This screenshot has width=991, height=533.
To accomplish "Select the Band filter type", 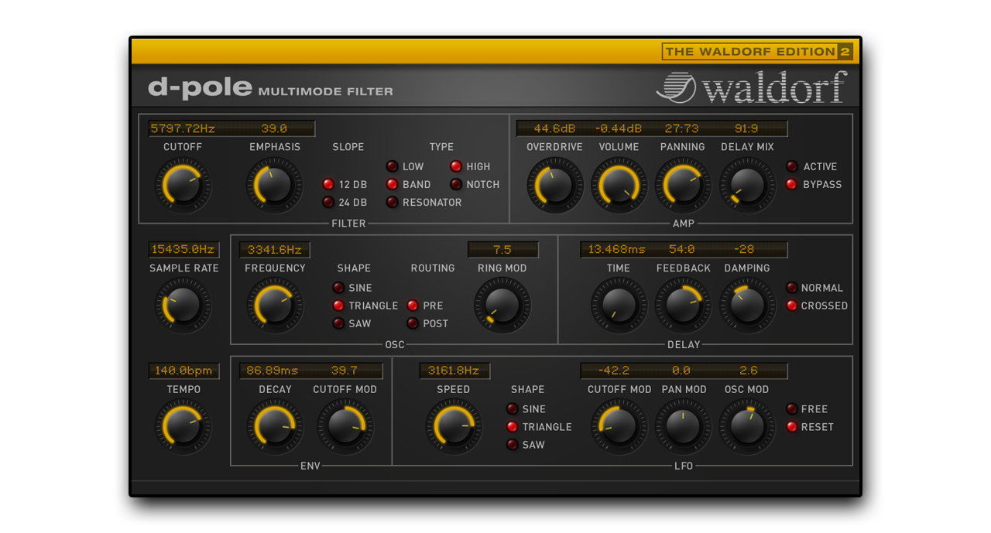I will (392, 185).
